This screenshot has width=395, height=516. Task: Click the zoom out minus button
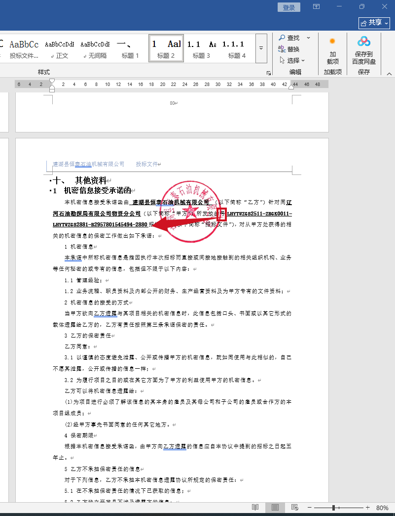[309, 508]
